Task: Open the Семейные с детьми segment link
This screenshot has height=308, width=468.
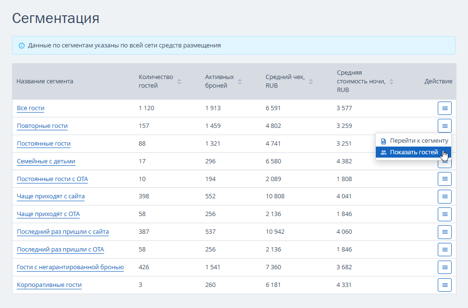Action: coord(46,161)
